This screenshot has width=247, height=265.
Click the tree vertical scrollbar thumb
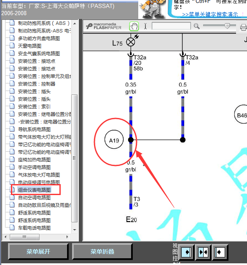tap(74, 158)
